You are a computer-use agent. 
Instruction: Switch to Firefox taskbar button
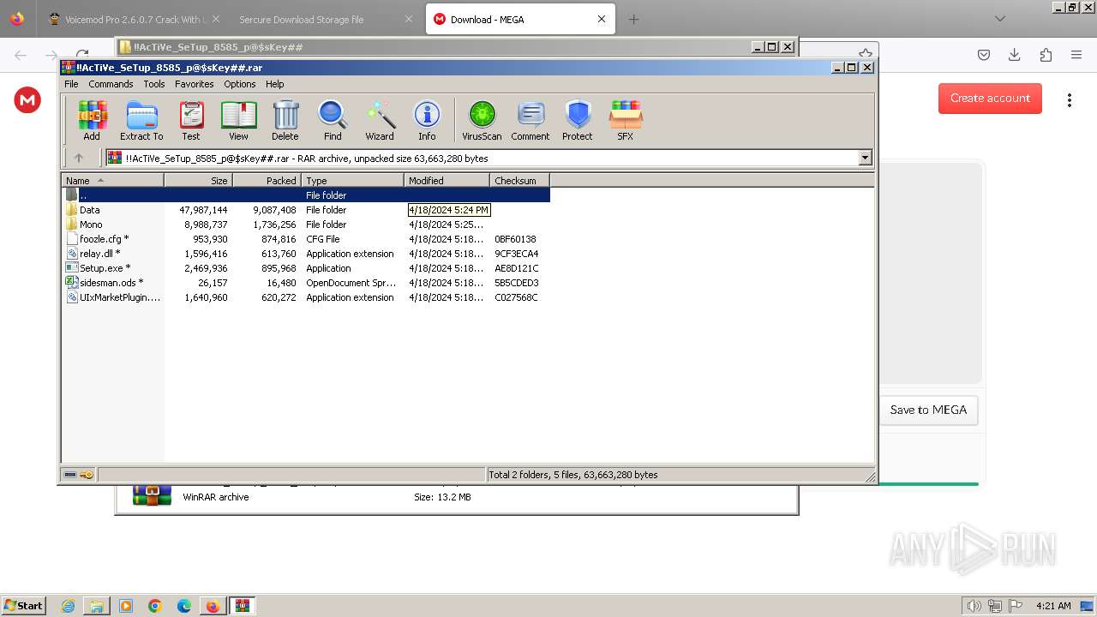(x=213, y=606)
